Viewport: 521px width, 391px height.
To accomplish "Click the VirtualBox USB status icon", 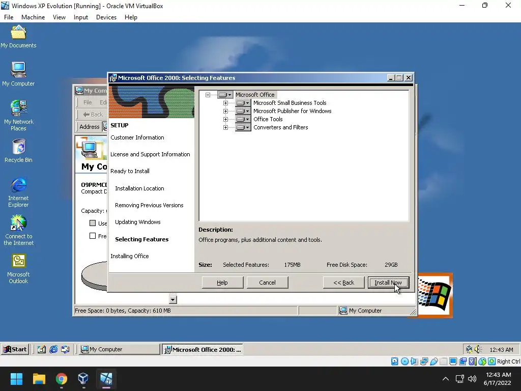I will pos(433,361).
